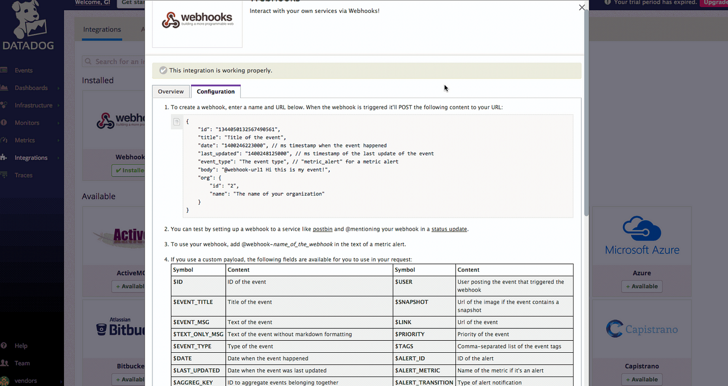Click the $LAST_UPDATED table cell
Image resolution: width=728 pixels, height=386 pixels.
coord(198,370)
